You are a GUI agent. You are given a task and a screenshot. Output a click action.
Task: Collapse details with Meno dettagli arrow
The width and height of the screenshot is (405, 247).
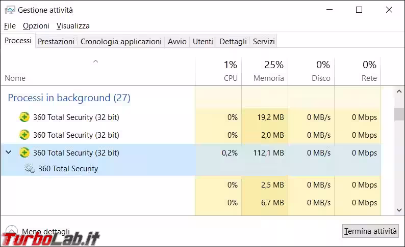click(x=12, y=231)
